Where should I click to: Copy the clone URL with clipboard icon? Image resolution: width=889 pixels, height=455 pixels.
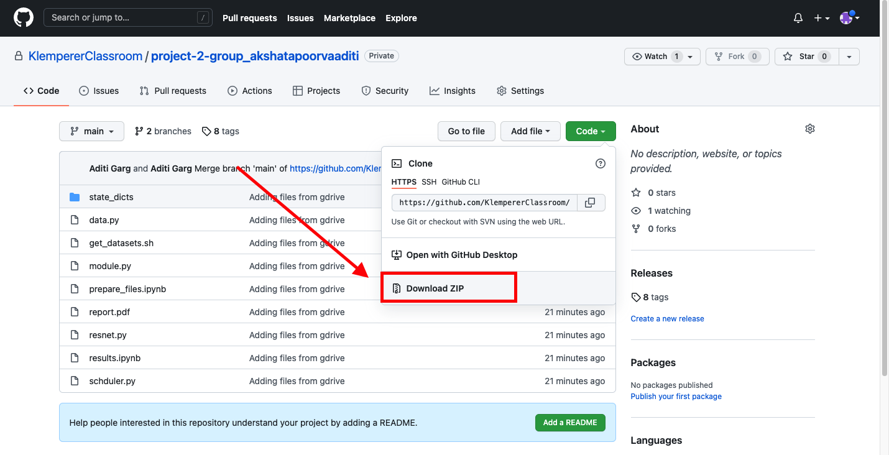coord(591,203)
